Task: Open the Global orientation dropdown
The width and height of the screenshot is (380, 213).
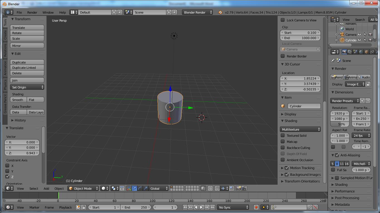Action: [159, 188]
